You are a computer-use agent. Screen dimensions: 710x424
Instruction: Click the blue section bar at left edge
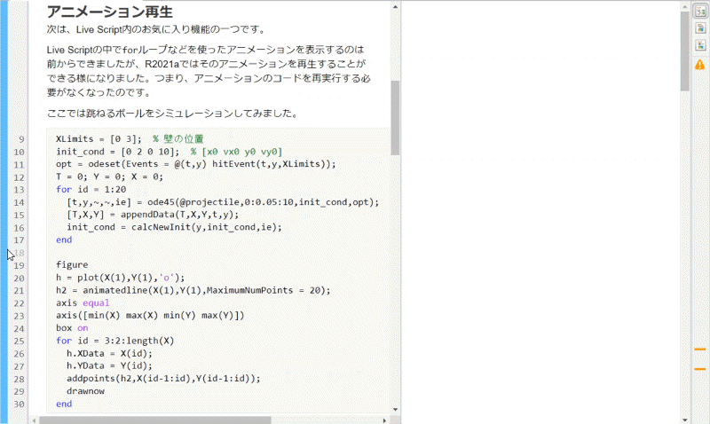pos(4,213)
